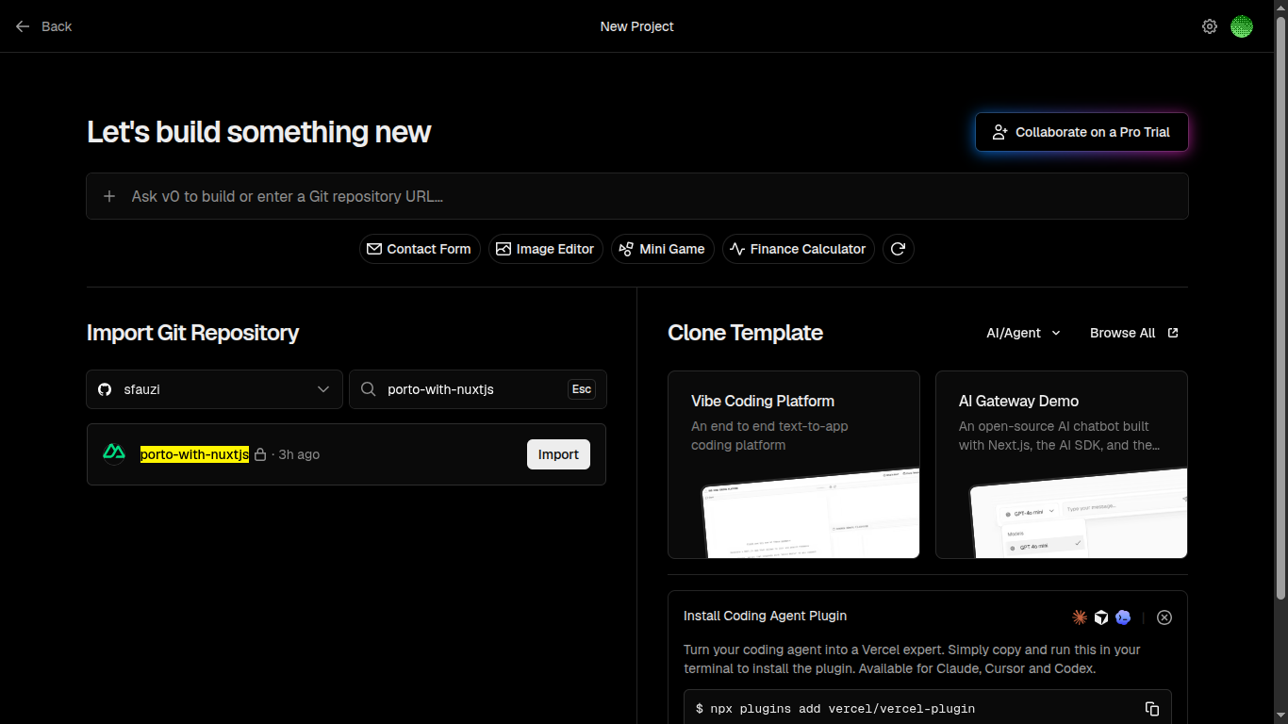Choose the Mini Game suggestion chip
This screenshot has height=724, width=1288.
(x=663, y=249)
